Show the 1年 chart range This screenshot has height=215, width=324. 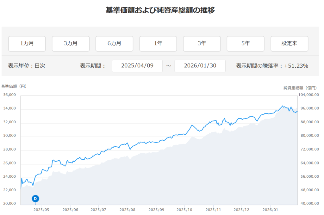pos(158,44)
